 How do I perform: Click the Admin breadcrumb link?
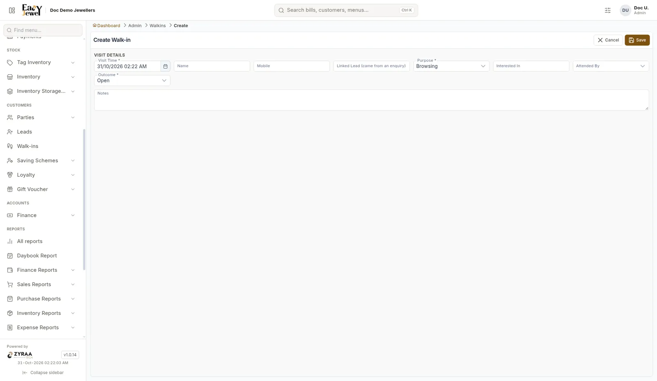point(135,25)
